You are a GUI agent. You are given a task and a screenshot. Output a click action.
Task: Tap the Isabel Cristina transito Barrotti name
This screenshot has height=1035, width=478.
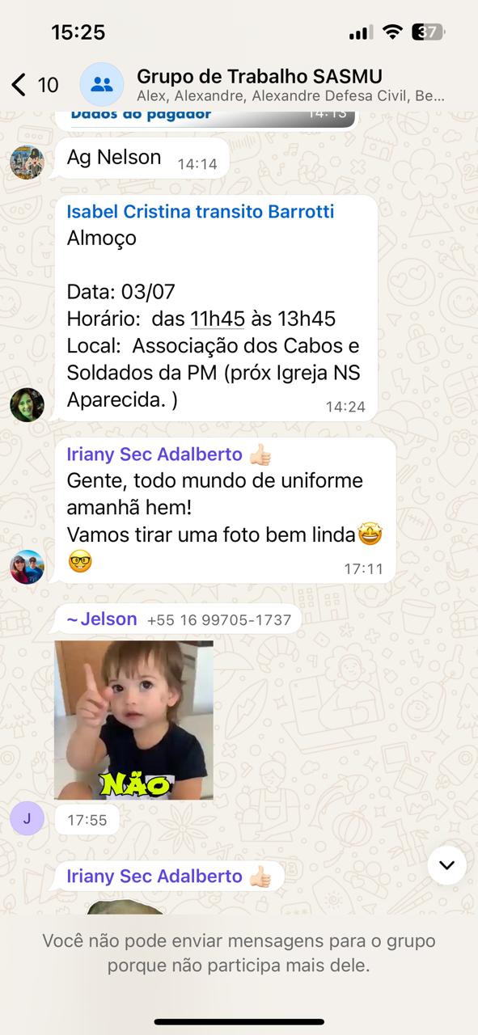(201, 212)
